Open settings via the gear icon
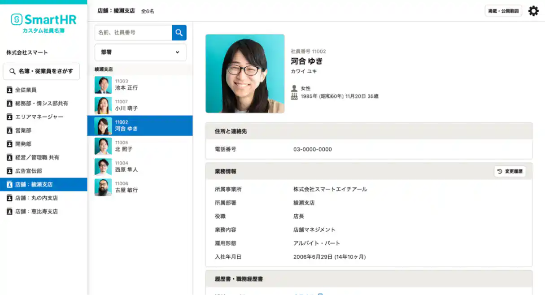The image size is (545, 295). click(533, 10)
